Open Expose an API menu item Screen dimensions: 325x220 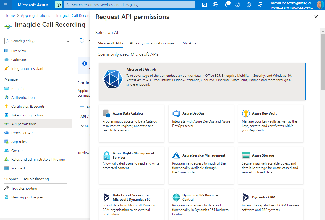(22, 133)
